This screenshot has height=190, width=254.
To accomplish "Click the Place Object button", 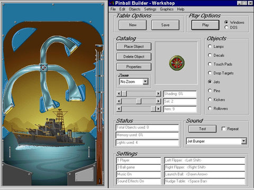I will pyautogui.click(x=134, y=46).
